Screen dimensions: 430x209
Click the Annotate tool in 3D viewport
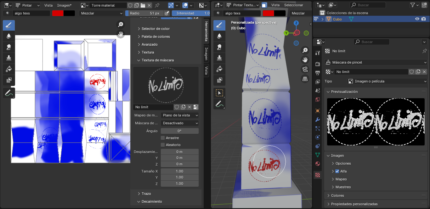point(219,104)
